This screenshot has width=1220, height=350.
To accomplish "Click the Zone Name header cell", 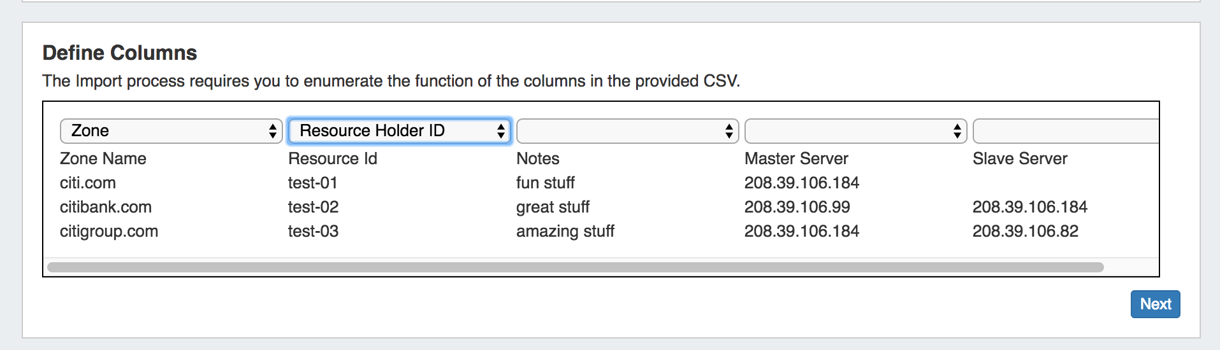I will (x=103, y=159).
